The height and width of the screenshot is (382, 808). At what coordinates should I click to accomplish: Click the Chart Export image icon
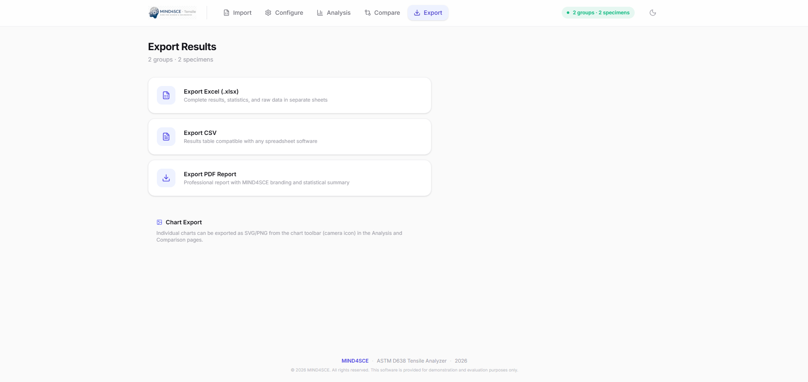click(x=159, y=222)
